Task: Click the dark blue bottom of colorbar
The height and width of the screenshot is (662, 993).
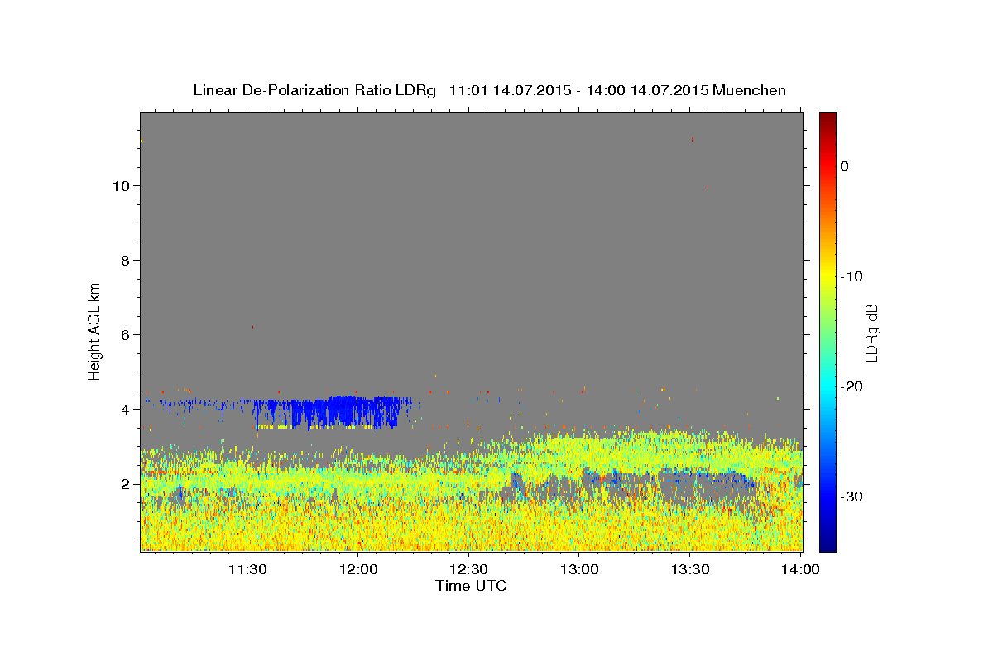Action: click(x=827, y=546)
